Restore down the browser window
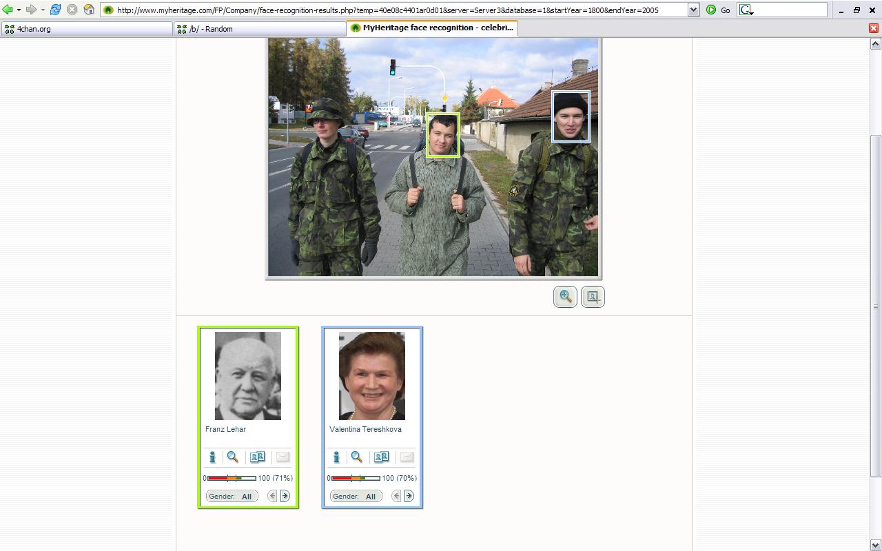The height and width of the screenshot is (551, 882). 857,10
